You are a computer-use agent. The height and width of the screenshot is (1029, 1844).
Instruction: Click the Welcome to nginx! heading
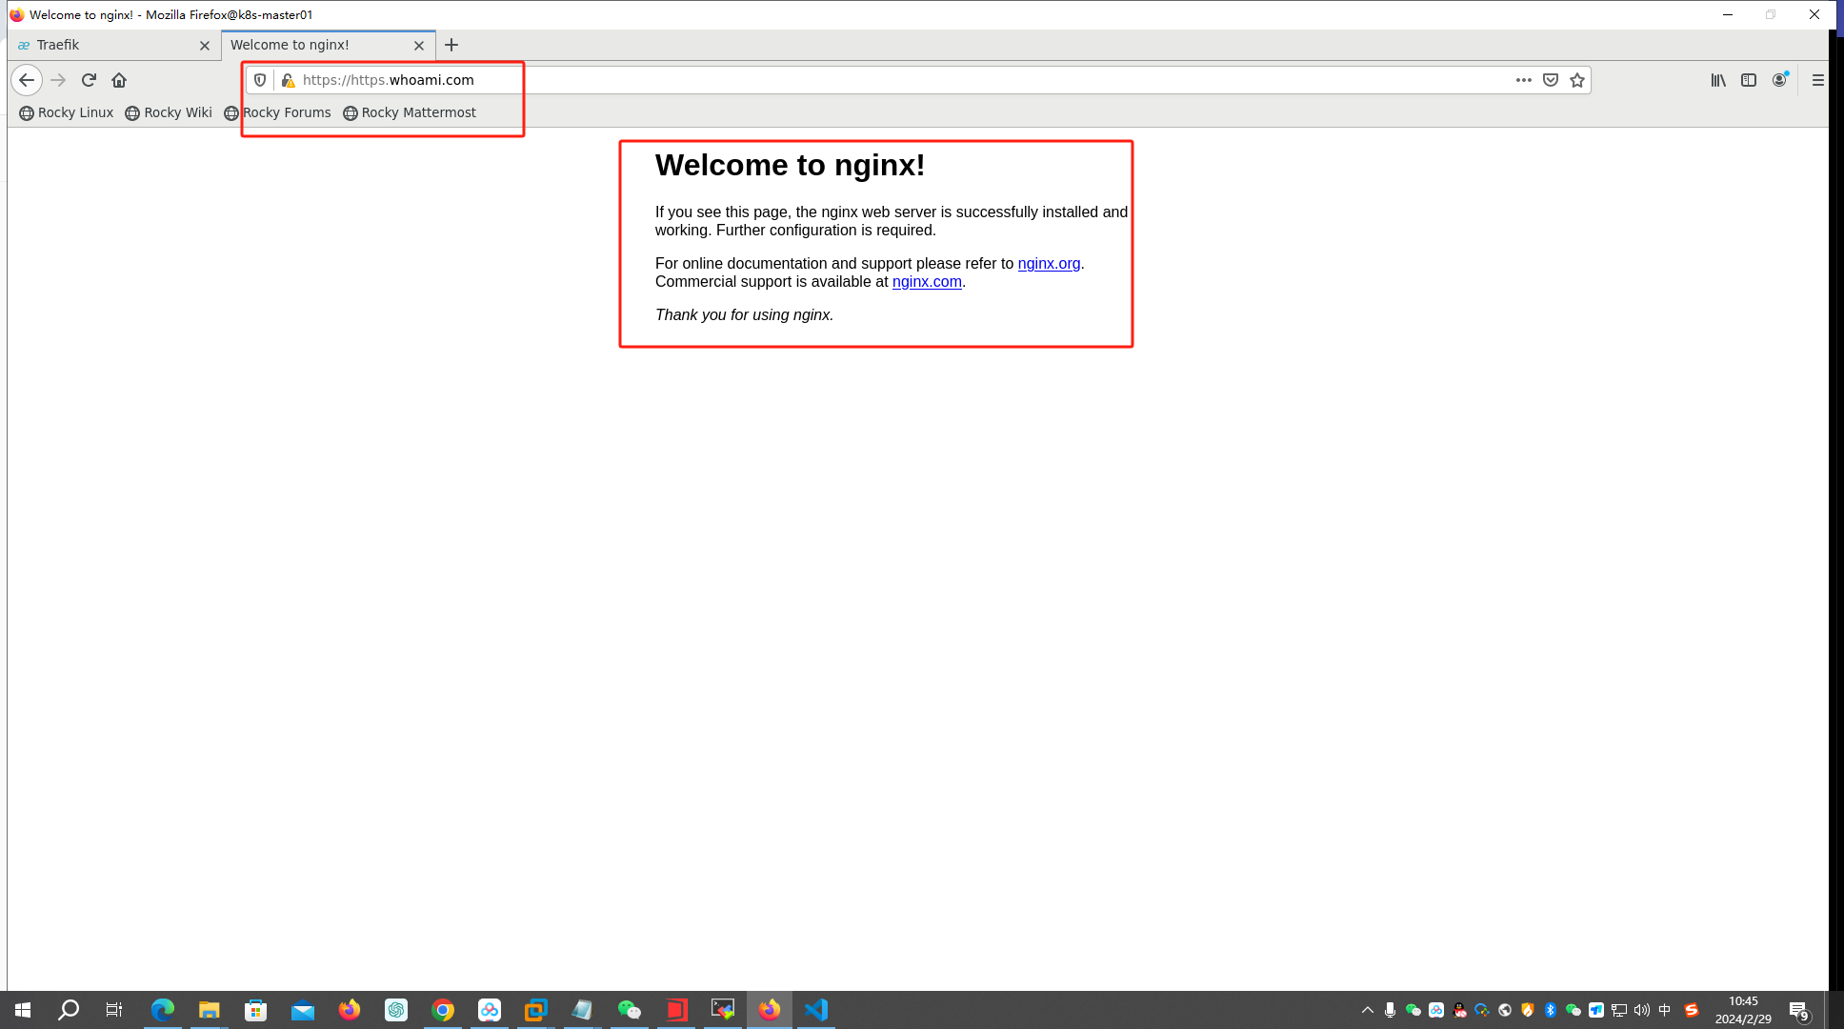(790, 165)
